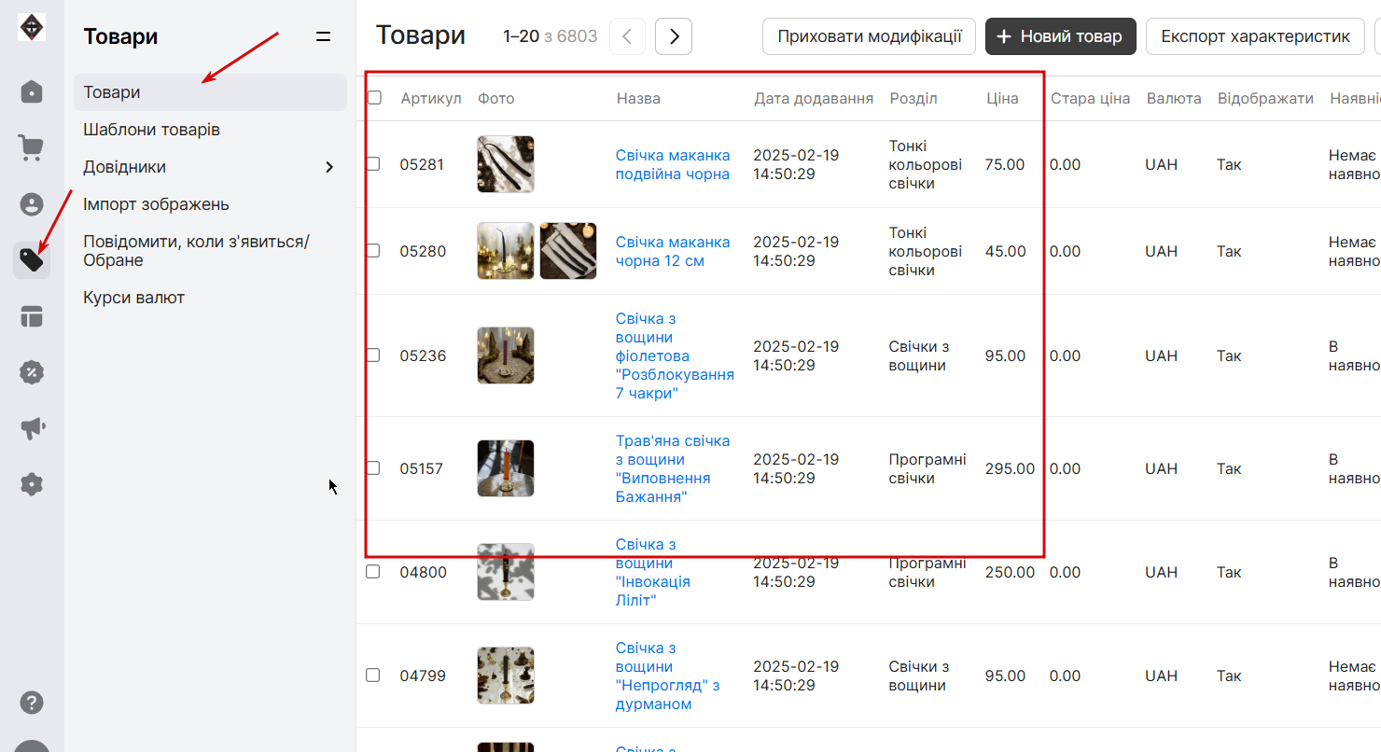Open the percent discounts icon
The height and width of the screenshot is (752, 1381).
32,372
